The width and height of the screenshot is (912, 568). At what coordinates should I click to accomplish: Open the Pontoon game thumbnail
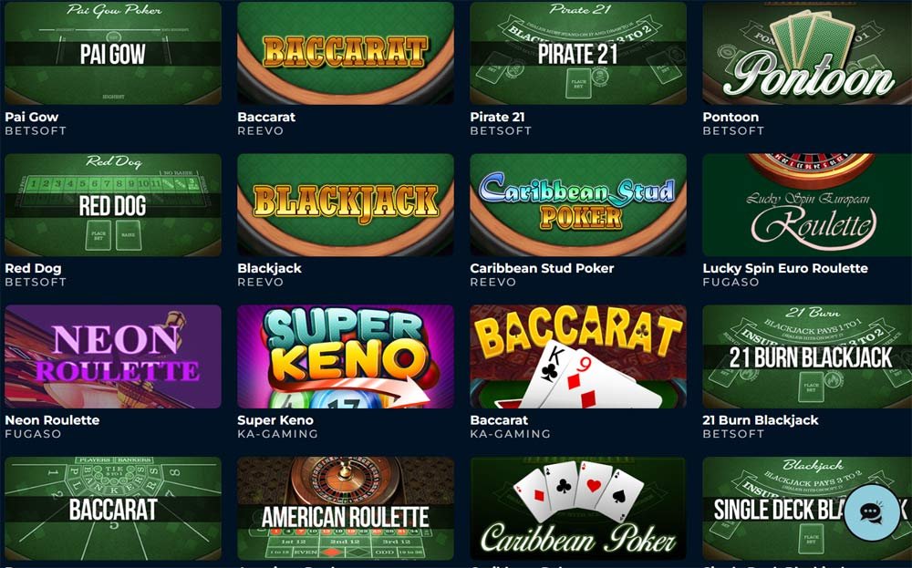(807, 53)
